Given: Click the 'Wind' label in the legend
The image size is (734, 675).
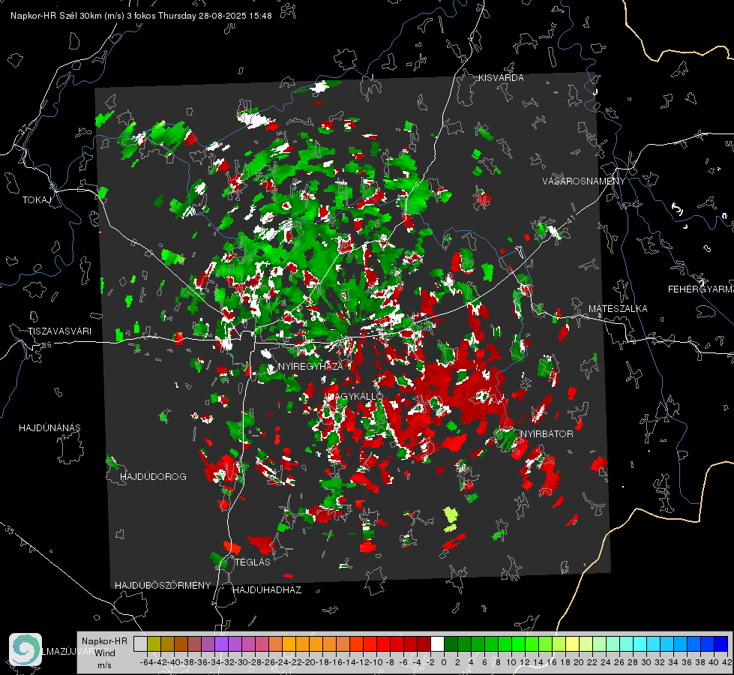Looking at the screenshot, I should (105, 653).
